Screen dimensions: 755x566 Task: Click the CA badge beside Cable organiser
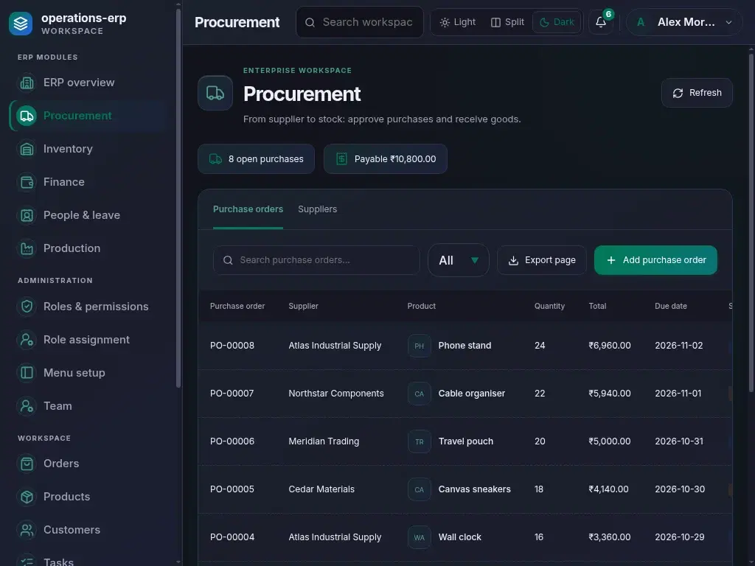(x=420, y=394)
